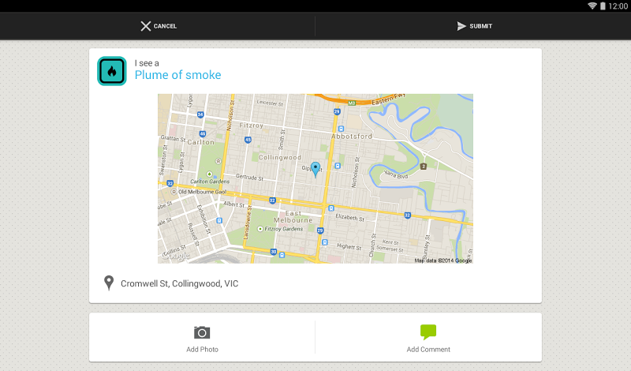Click the Old Melbourne Gaol map marker
Viewport: 631px width, 371px height.
tap(174, 192)
